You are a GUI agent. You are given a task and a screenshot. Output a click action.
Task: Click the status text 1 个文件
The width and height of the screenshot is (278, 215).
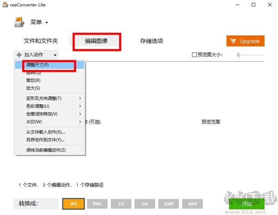(x=28, y=185)
